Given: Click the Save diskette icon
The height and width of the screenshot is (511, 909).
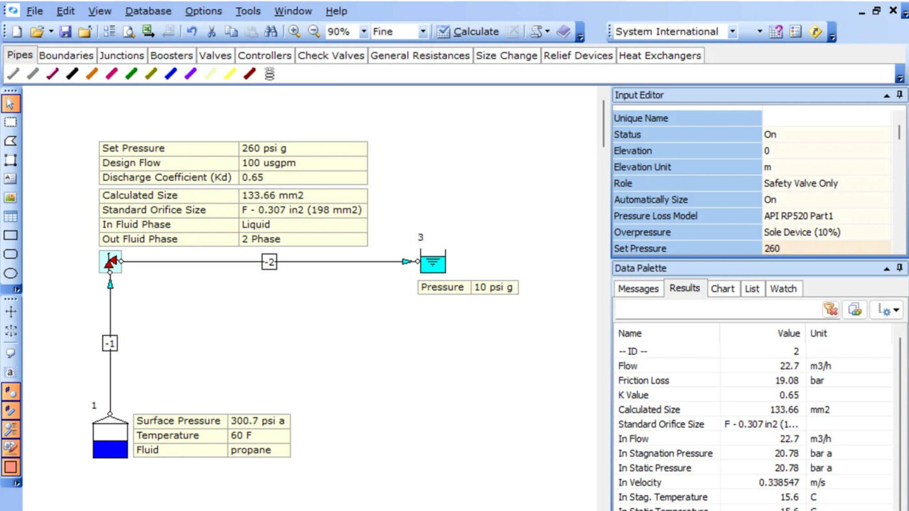Looking at the screenshot, I should click(x=66, y=32).
